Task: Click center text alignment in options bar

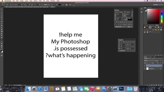Action: tap(54, 5)
